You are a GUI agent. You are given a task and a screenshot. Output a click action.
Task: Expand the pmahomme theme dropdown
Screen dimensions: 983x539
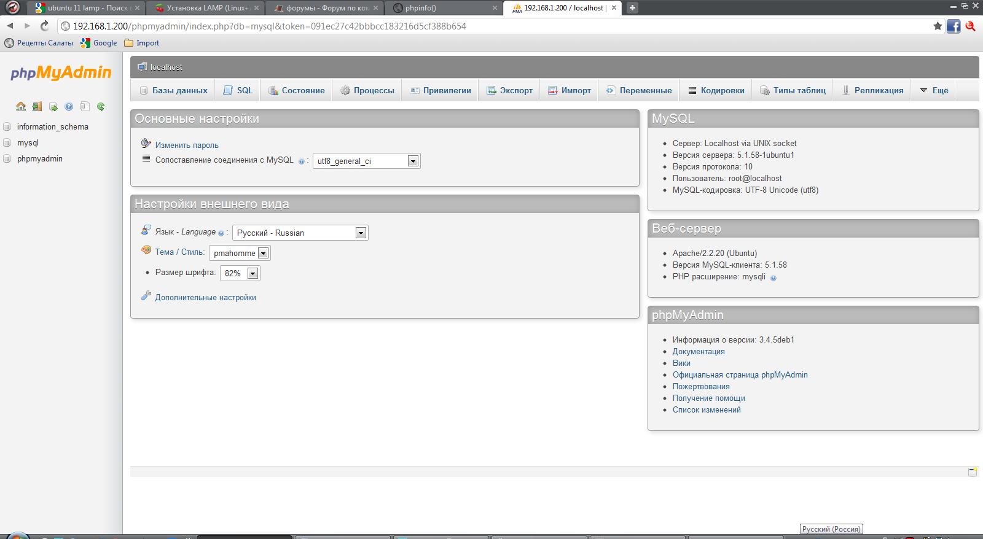click(x=240, y=253)
